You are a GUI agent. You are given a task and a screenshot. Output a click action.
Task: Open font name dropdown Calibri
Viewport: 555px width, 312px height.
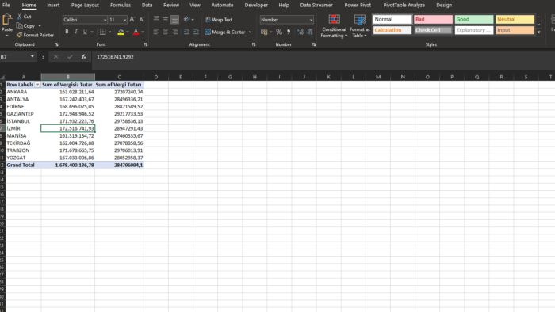[x=105, y=20]
